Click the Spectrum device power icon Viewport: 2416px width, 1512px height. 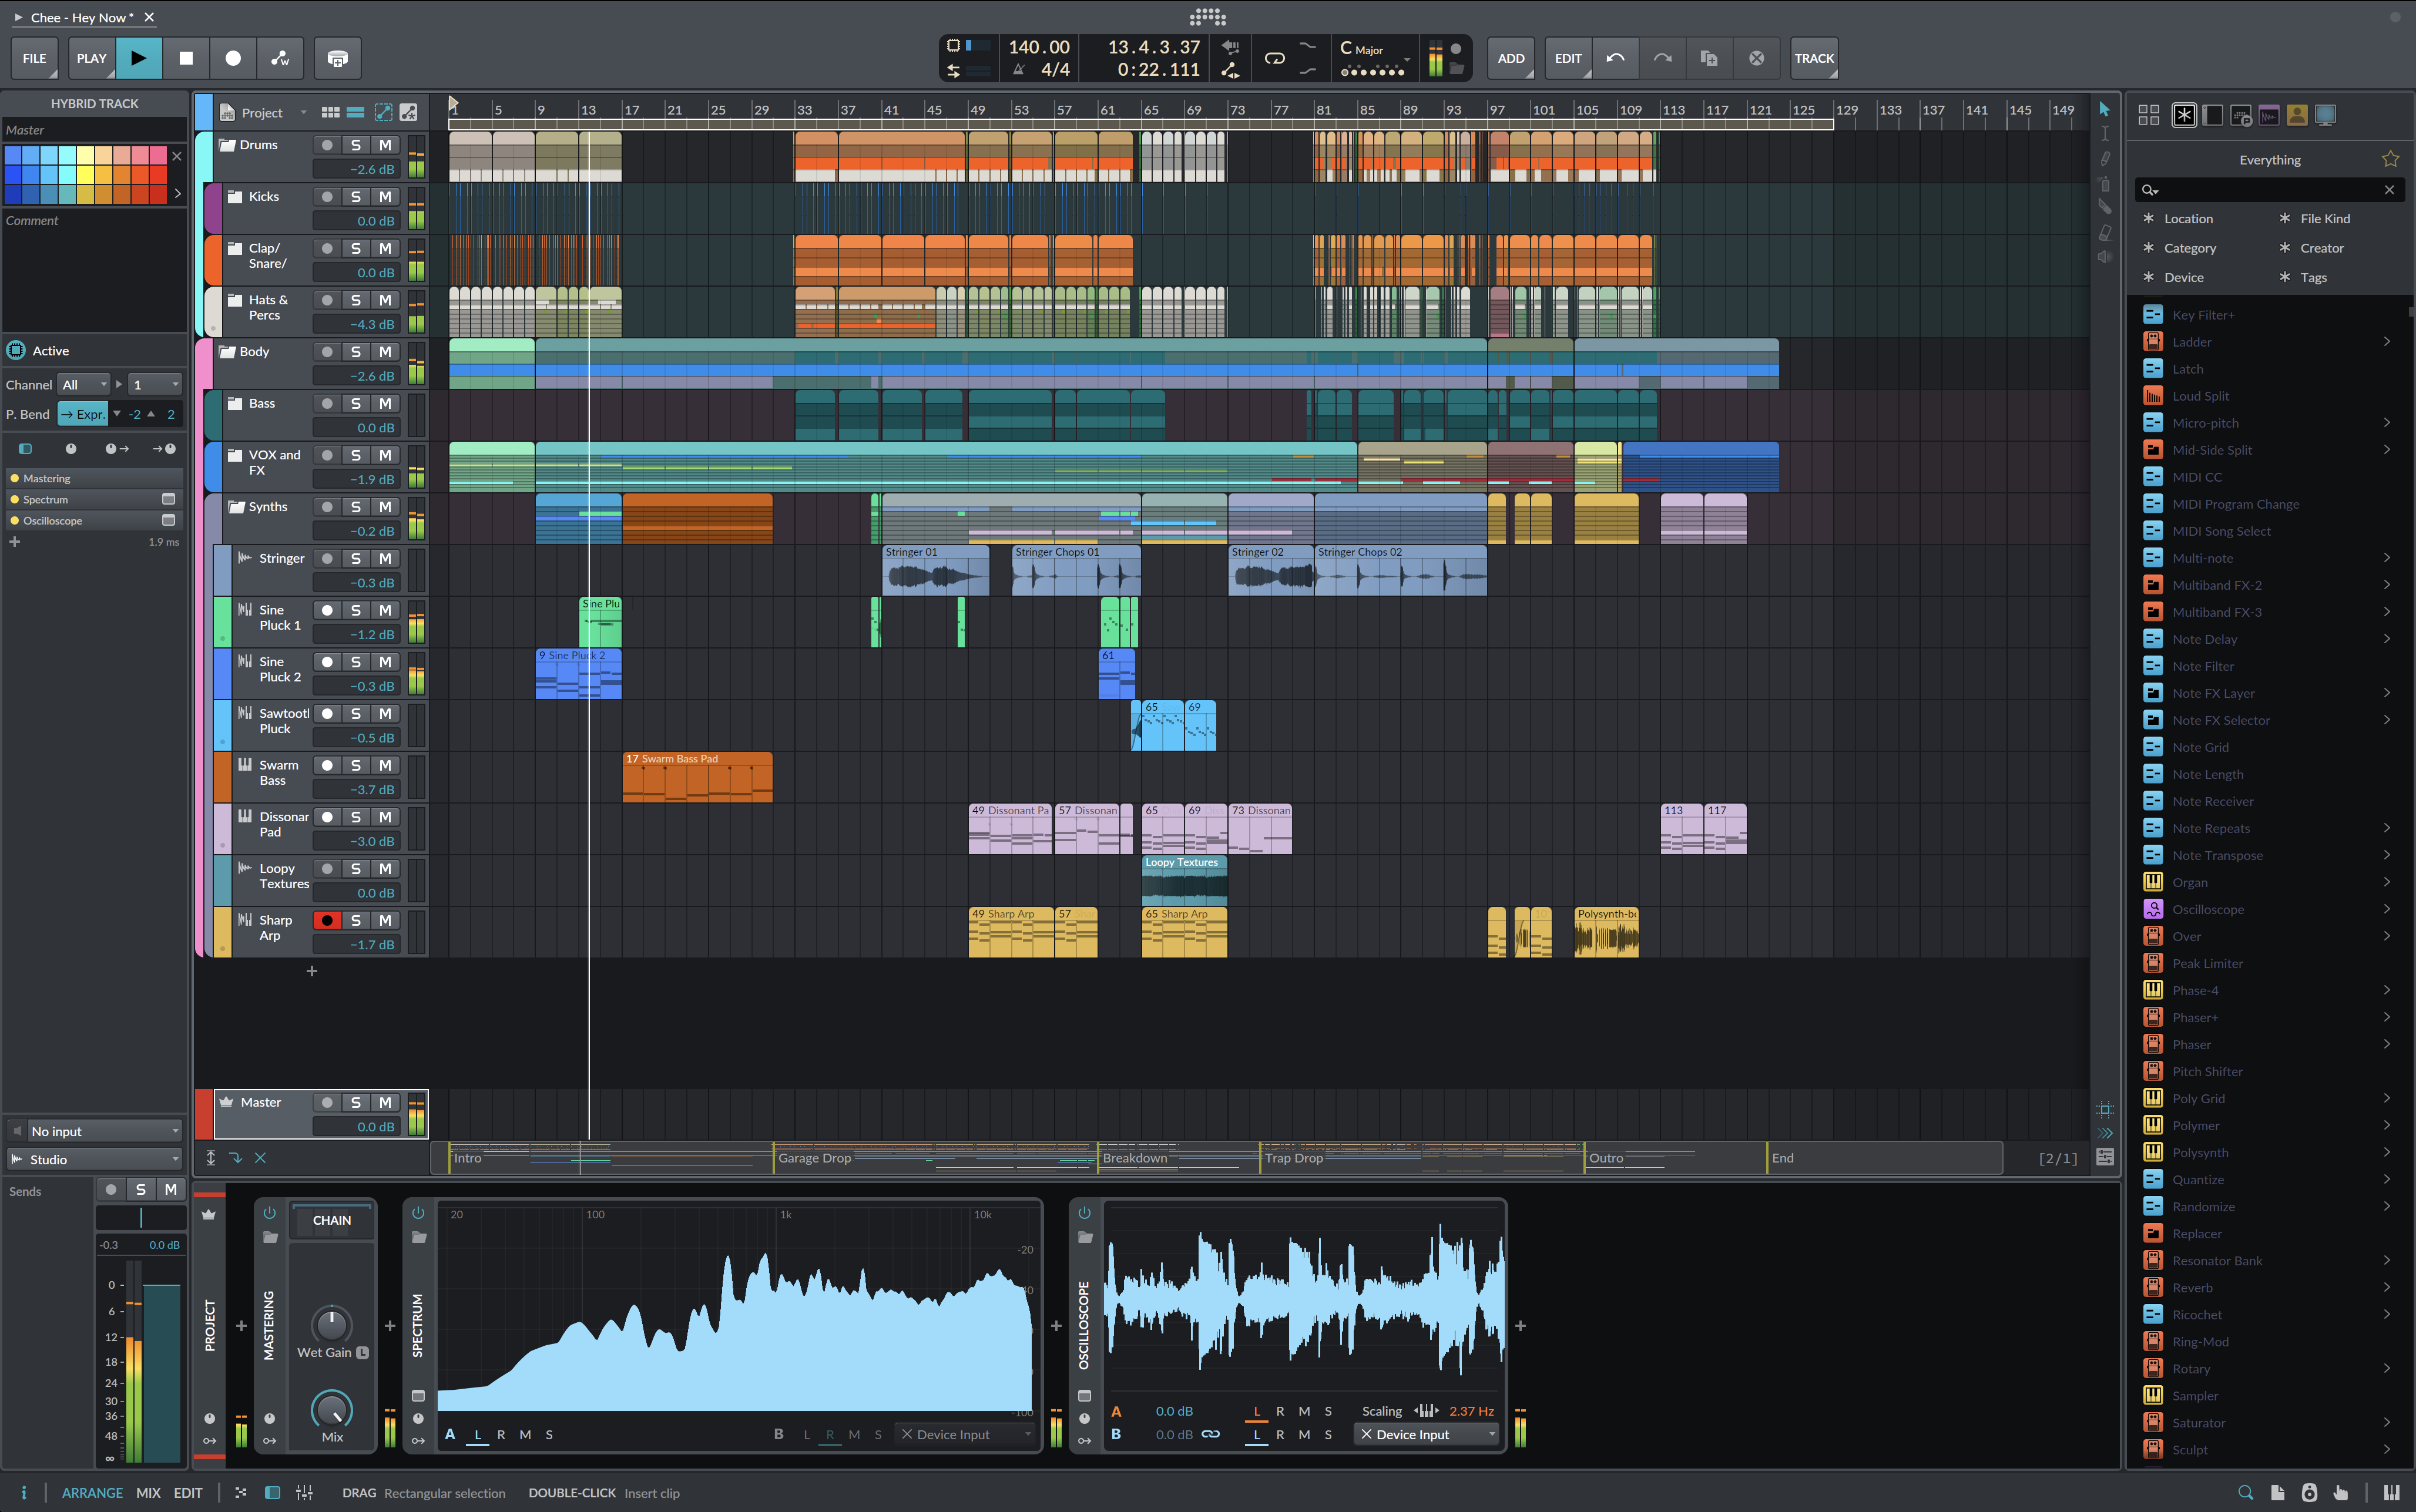tap(418, 1213)
